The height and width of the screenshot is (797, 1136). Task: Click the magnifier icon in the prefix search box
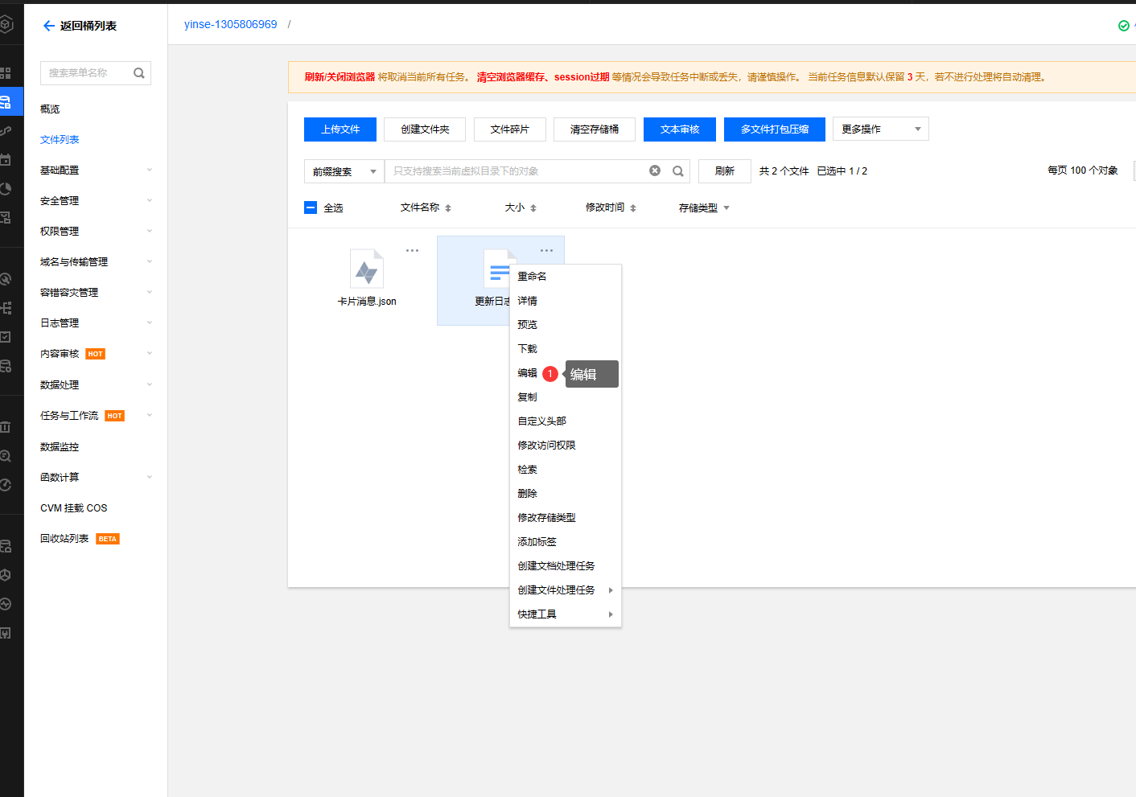(678, 170)
